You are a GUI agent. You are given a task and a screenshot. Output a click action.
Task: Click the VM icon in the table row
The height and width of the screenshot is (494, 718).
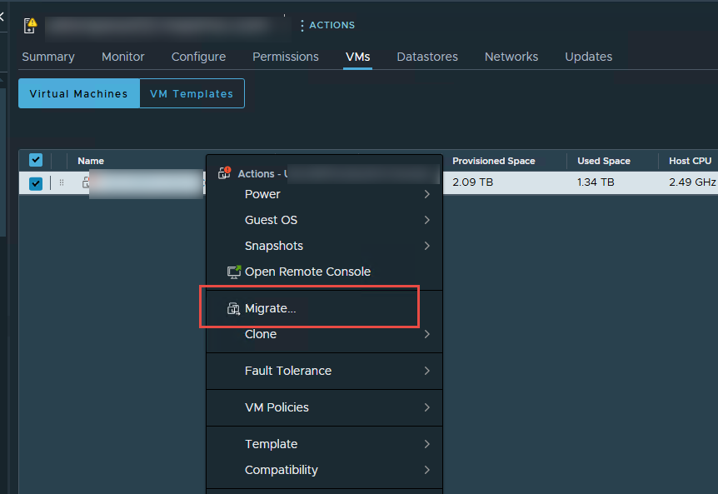coord(86,183)
